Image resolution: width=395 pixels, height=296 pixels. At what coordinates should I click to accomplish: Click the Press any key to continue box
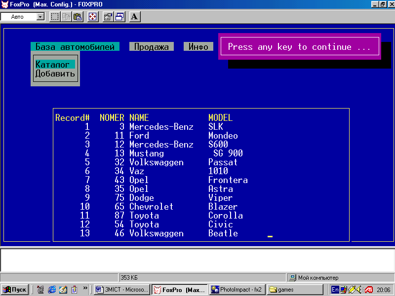[x=300, y=46]
